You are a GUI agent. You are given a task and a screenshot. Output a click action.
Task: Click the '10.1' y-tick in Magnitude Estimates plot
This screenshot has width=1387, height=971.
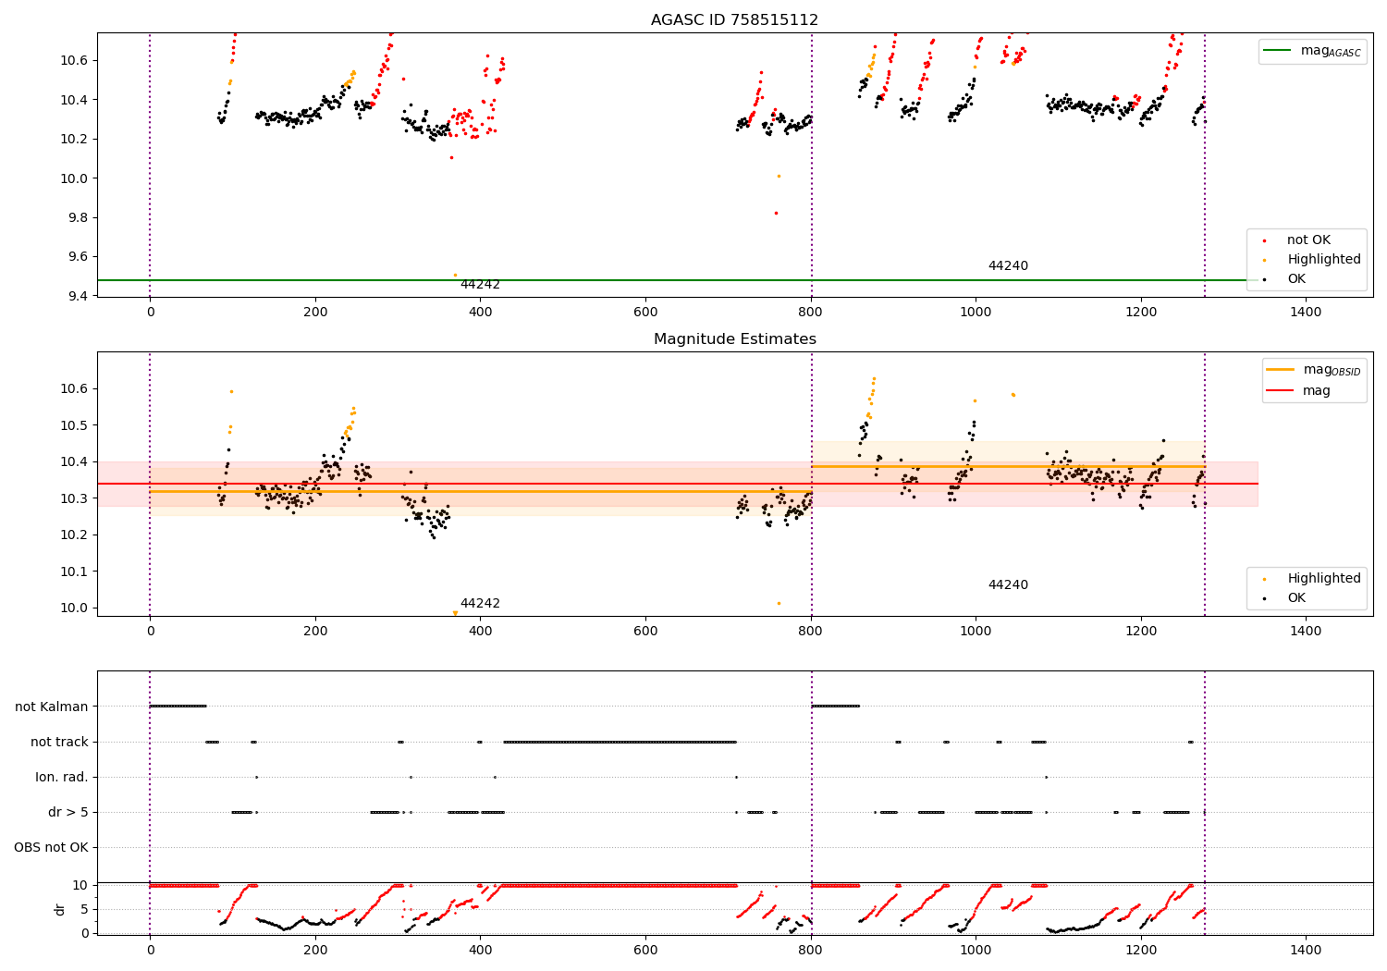click(x=75, y=572)
